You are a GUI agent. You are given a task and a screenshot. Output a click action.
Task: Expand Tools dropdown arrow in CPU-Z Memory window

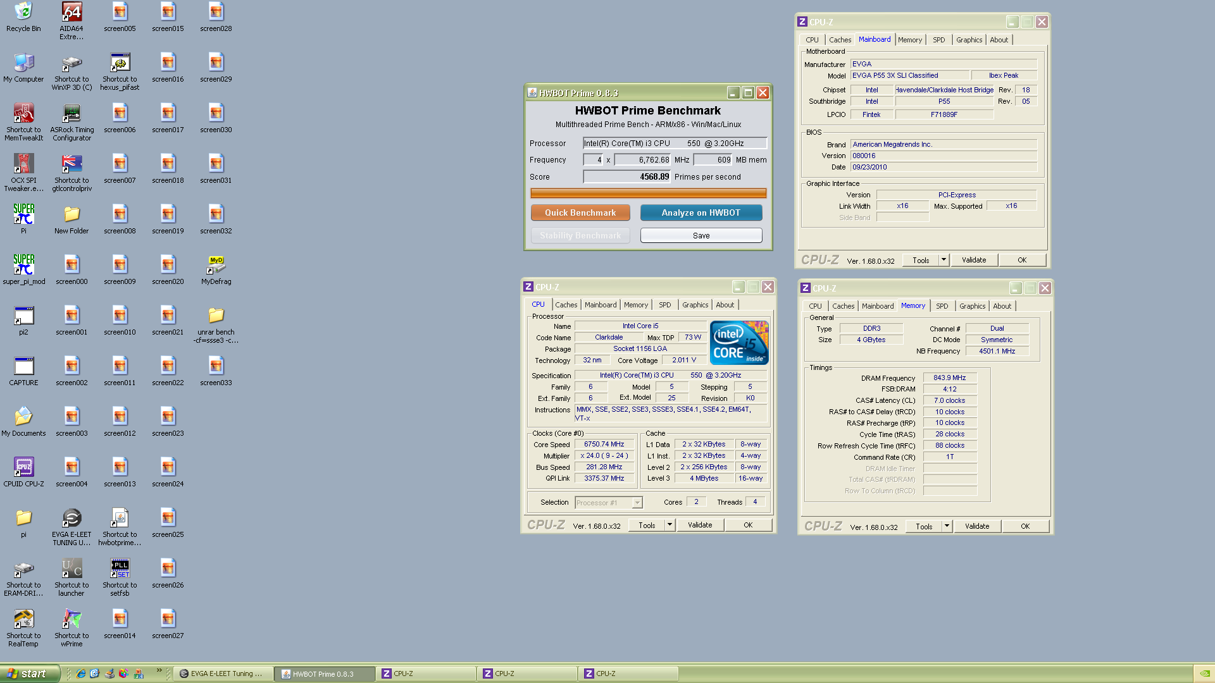[947, 526]
